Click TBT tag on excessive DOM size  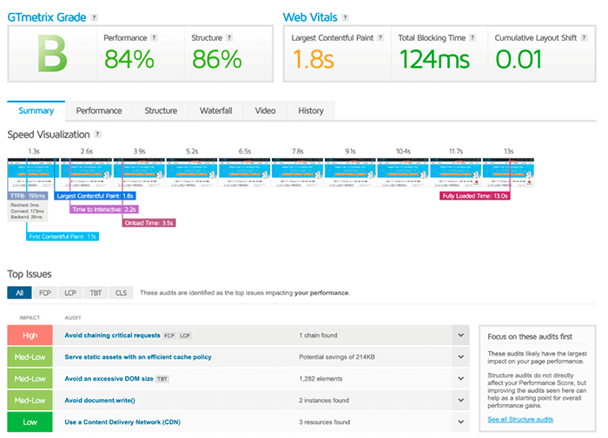click(162, 379)
